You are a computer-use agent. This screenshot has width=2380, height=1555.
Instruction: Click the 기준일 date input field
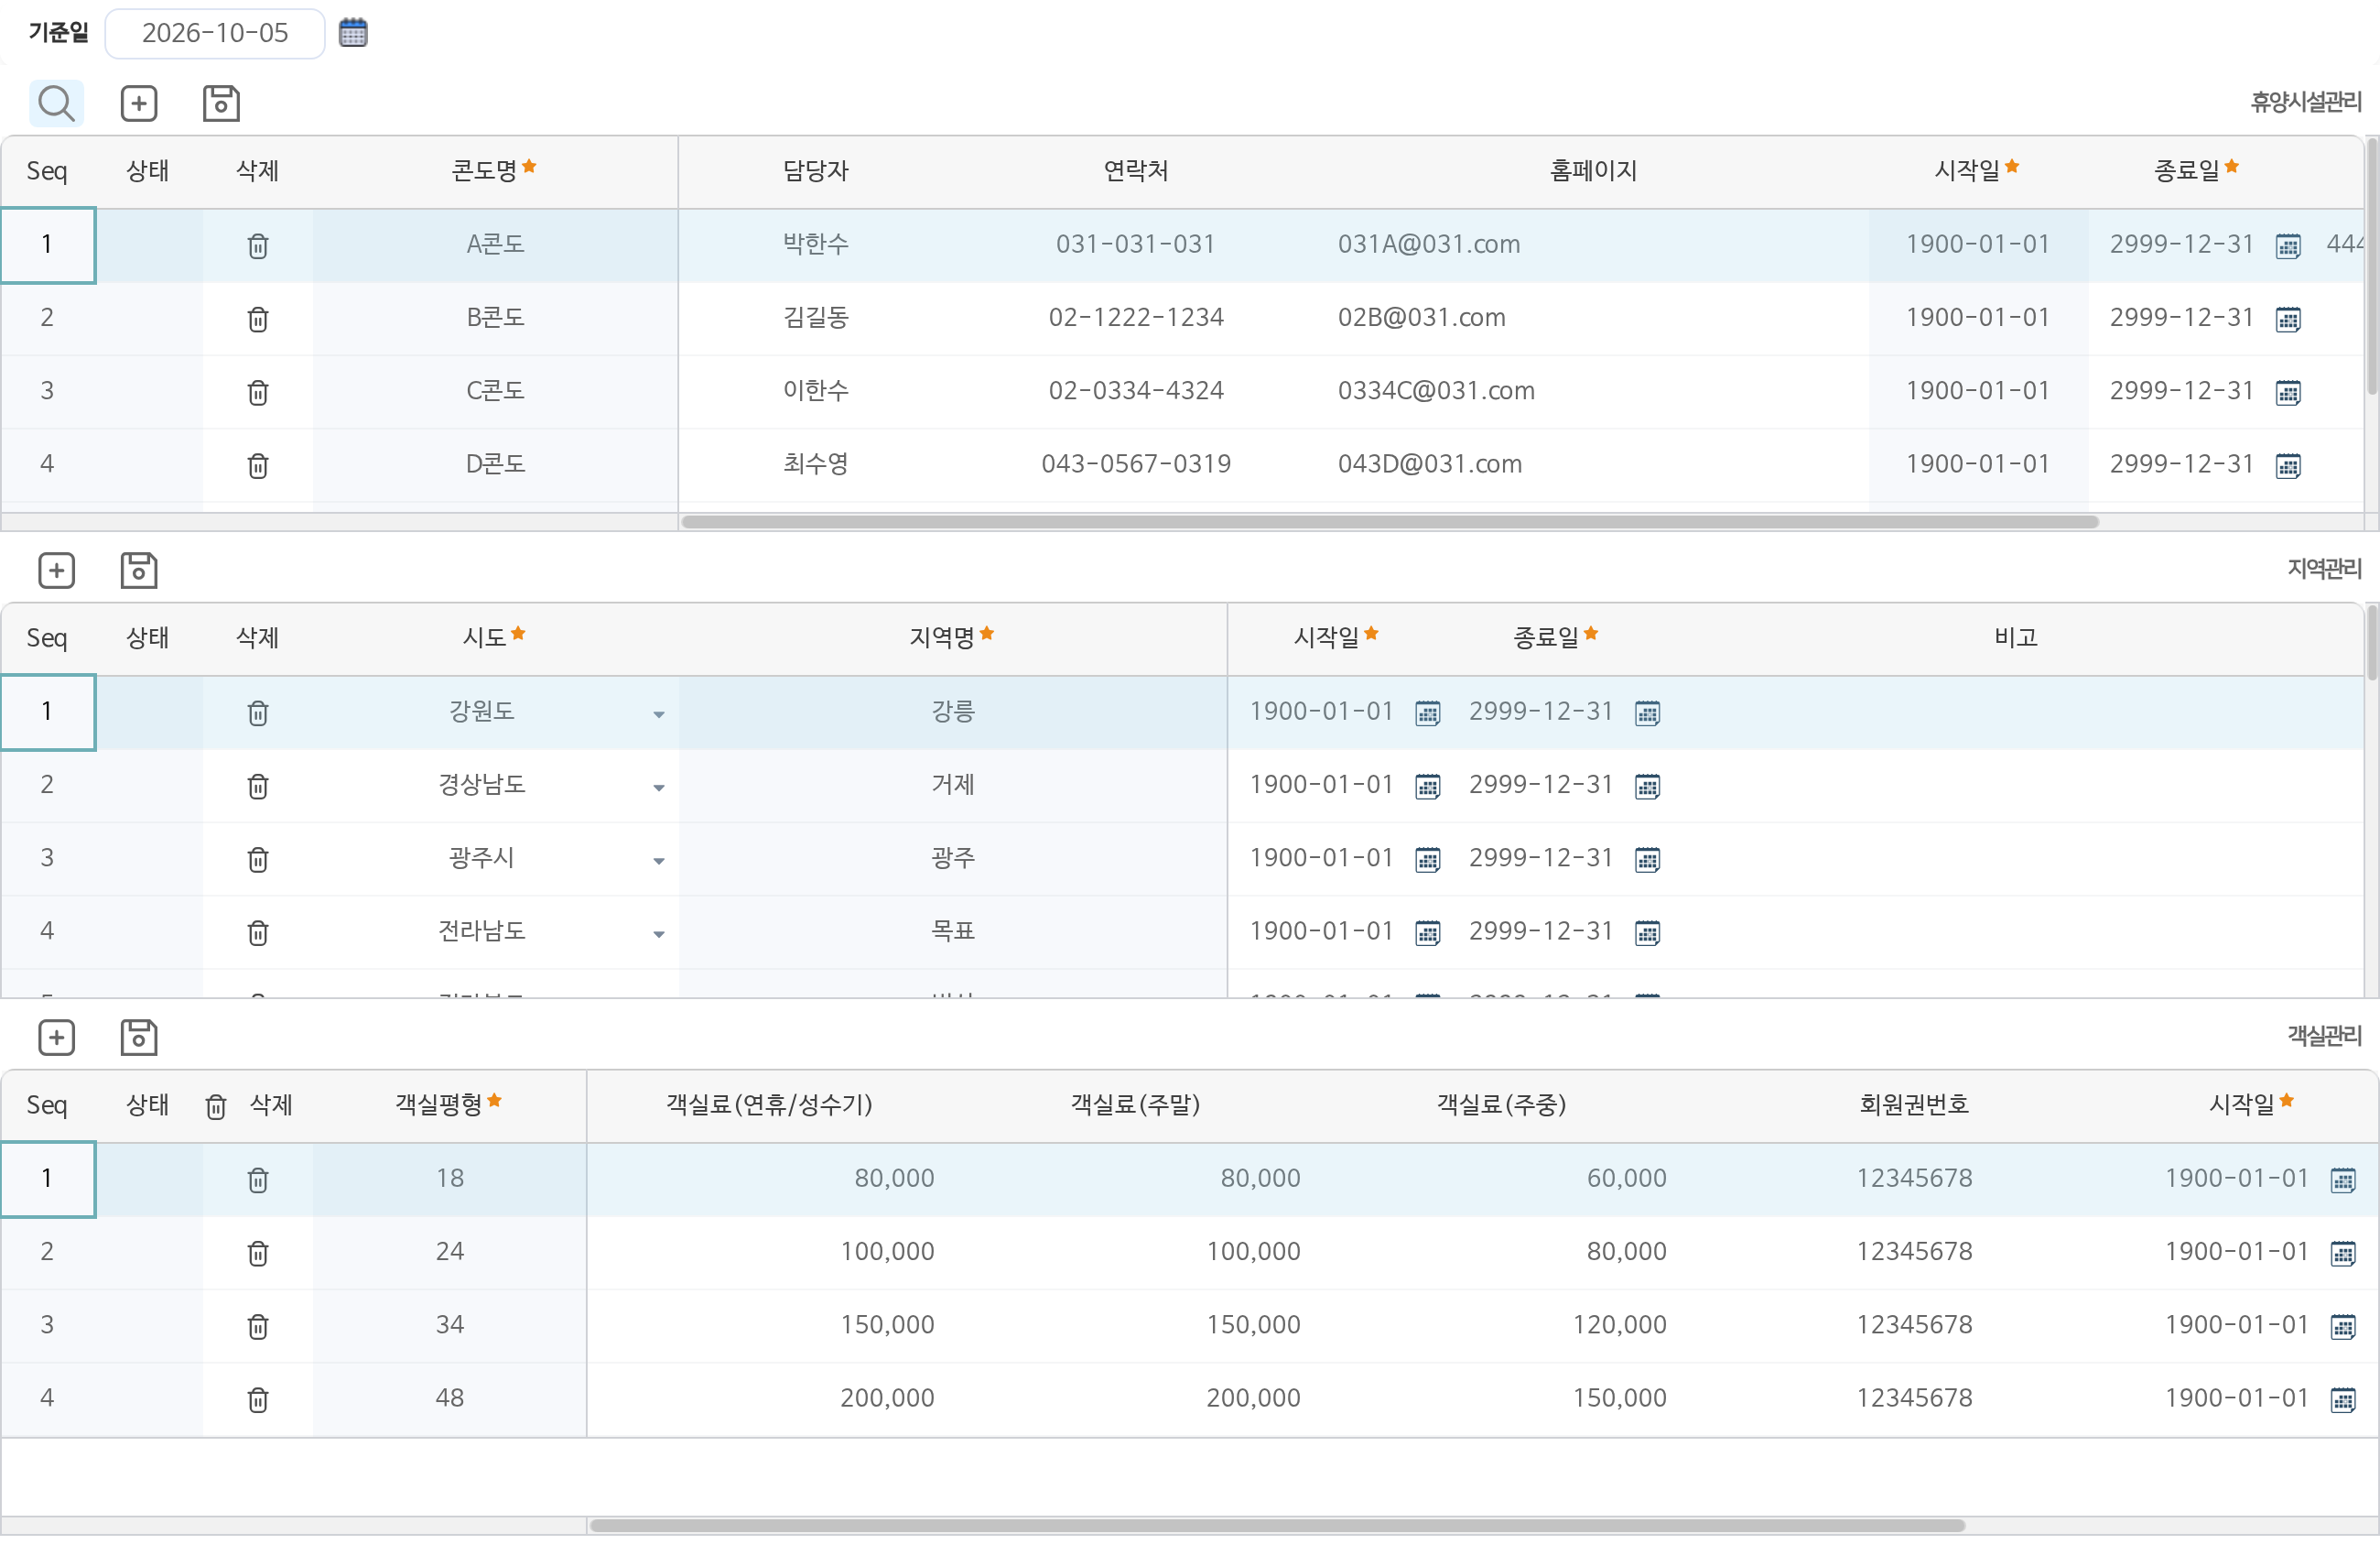pyautogui.click(x=215, y=33)
